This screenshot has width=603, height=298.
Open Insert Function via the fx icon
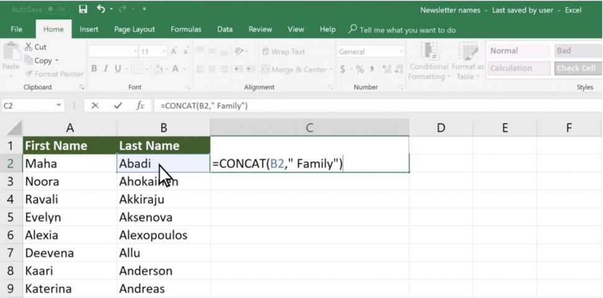coord(140,106)
